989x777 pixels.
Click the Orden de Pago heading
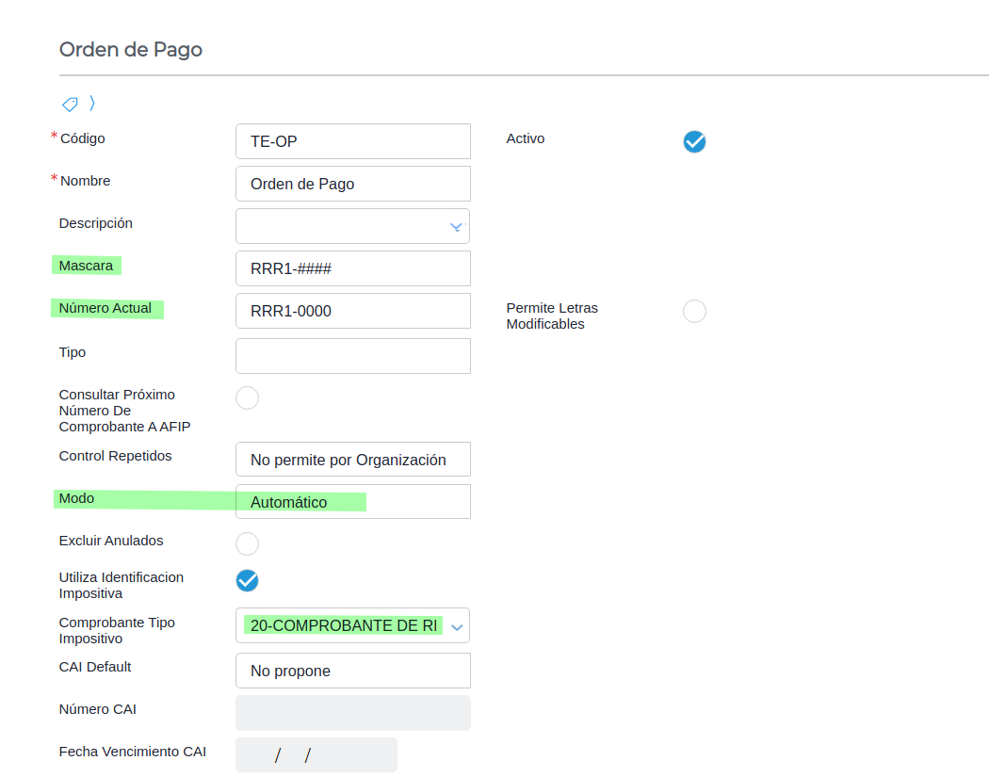[131, 49]
